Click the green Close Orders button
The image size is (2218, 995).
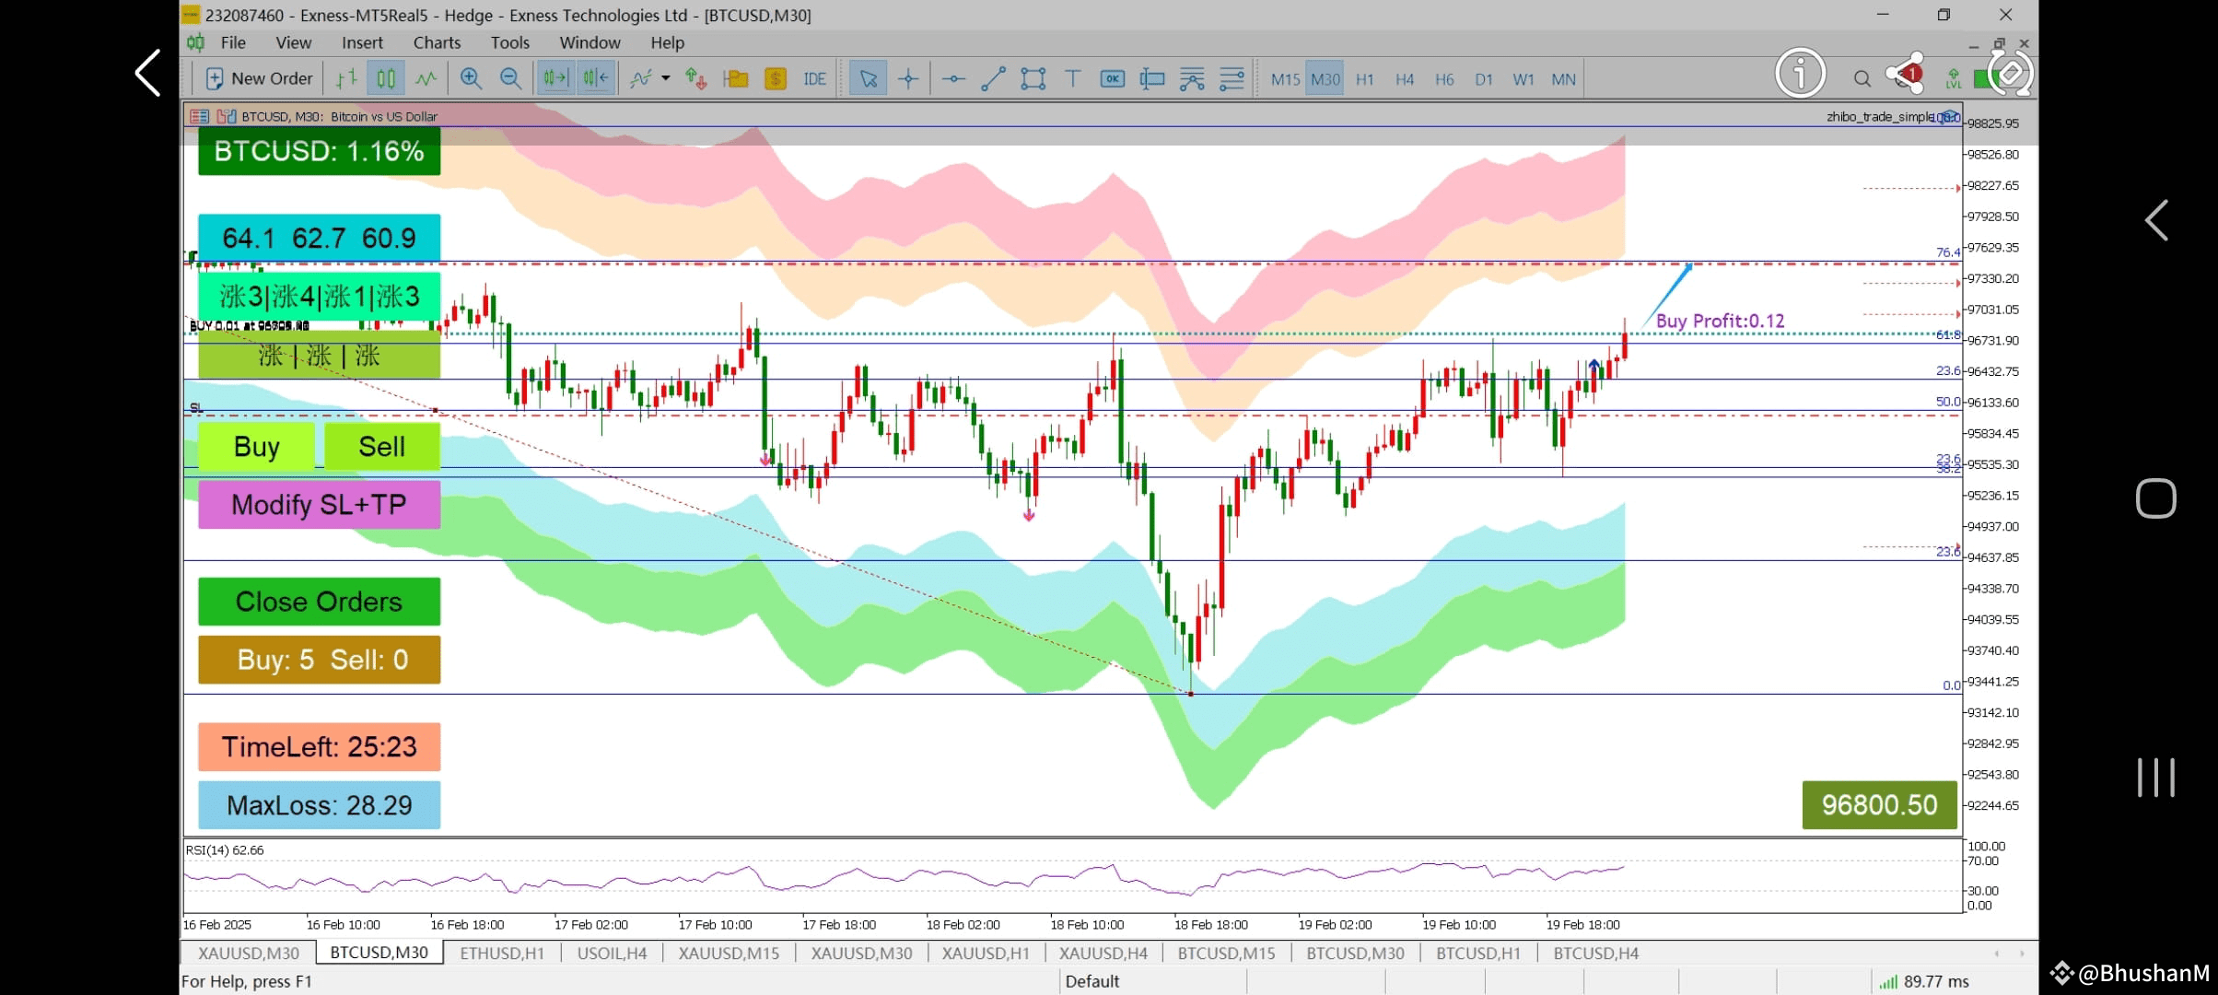(319, 602)
